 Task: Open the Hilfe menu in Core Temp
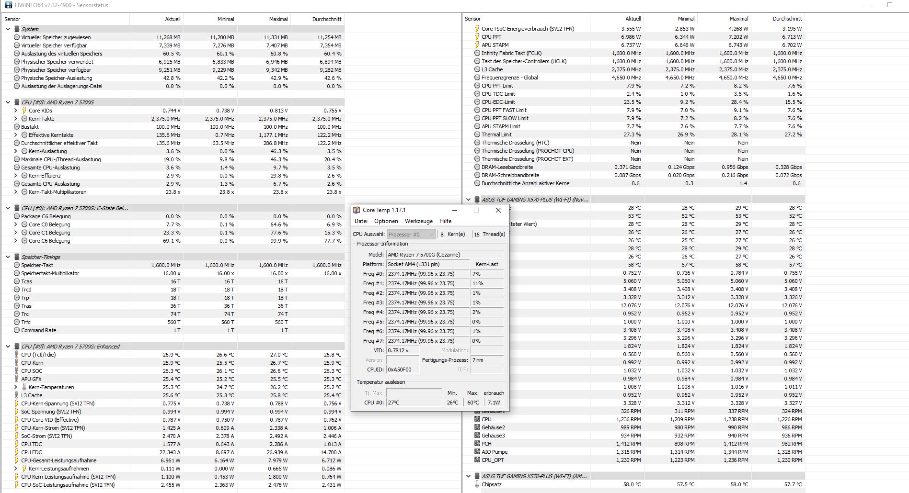click(x=446, y=221)
